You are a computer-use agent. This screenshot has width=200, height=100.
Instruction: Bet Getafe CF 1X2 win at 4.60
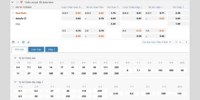click(x=113, y=18)
